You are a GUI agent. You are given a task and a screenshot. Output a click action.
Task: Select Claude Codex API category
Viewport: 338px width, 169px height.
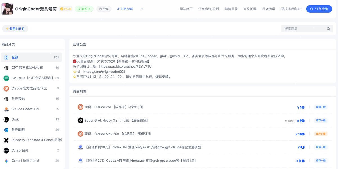31,109
